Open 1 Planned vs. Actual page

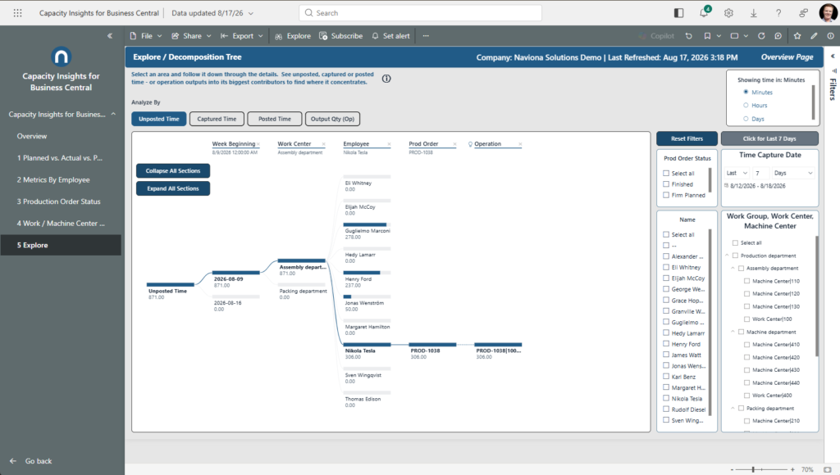tap(59, 158)
